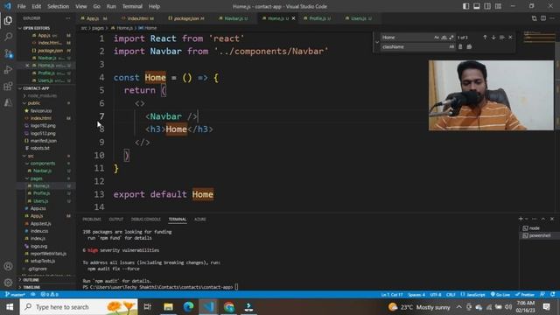Toggle Match Case in find box
Viewport: 560px width, 315px height.
coord(437,37)
